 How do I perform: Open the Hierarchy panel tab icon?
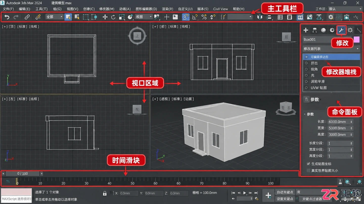tap(314, 30)
